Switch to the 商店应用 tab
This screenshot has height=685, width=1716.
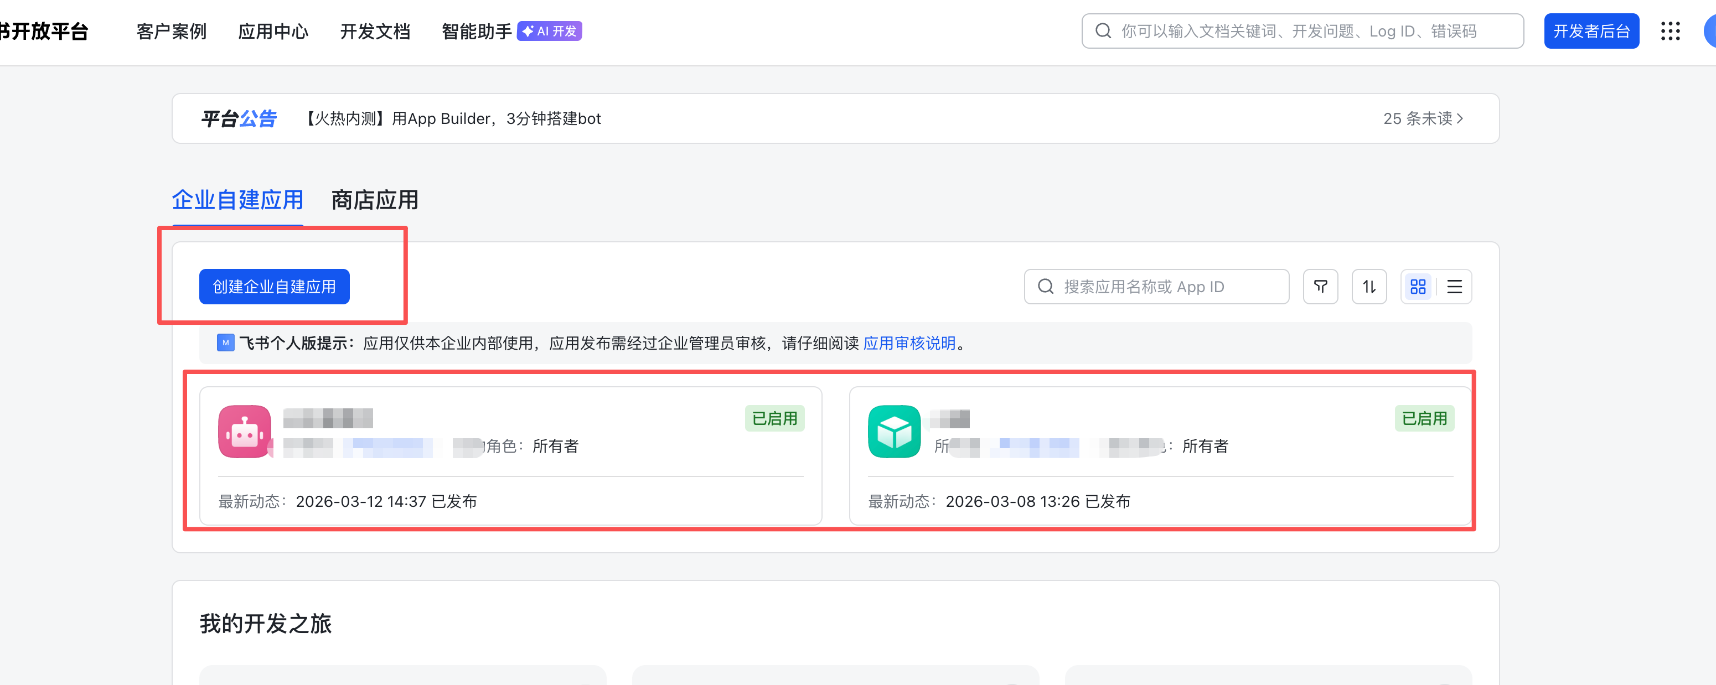(374, 200)
